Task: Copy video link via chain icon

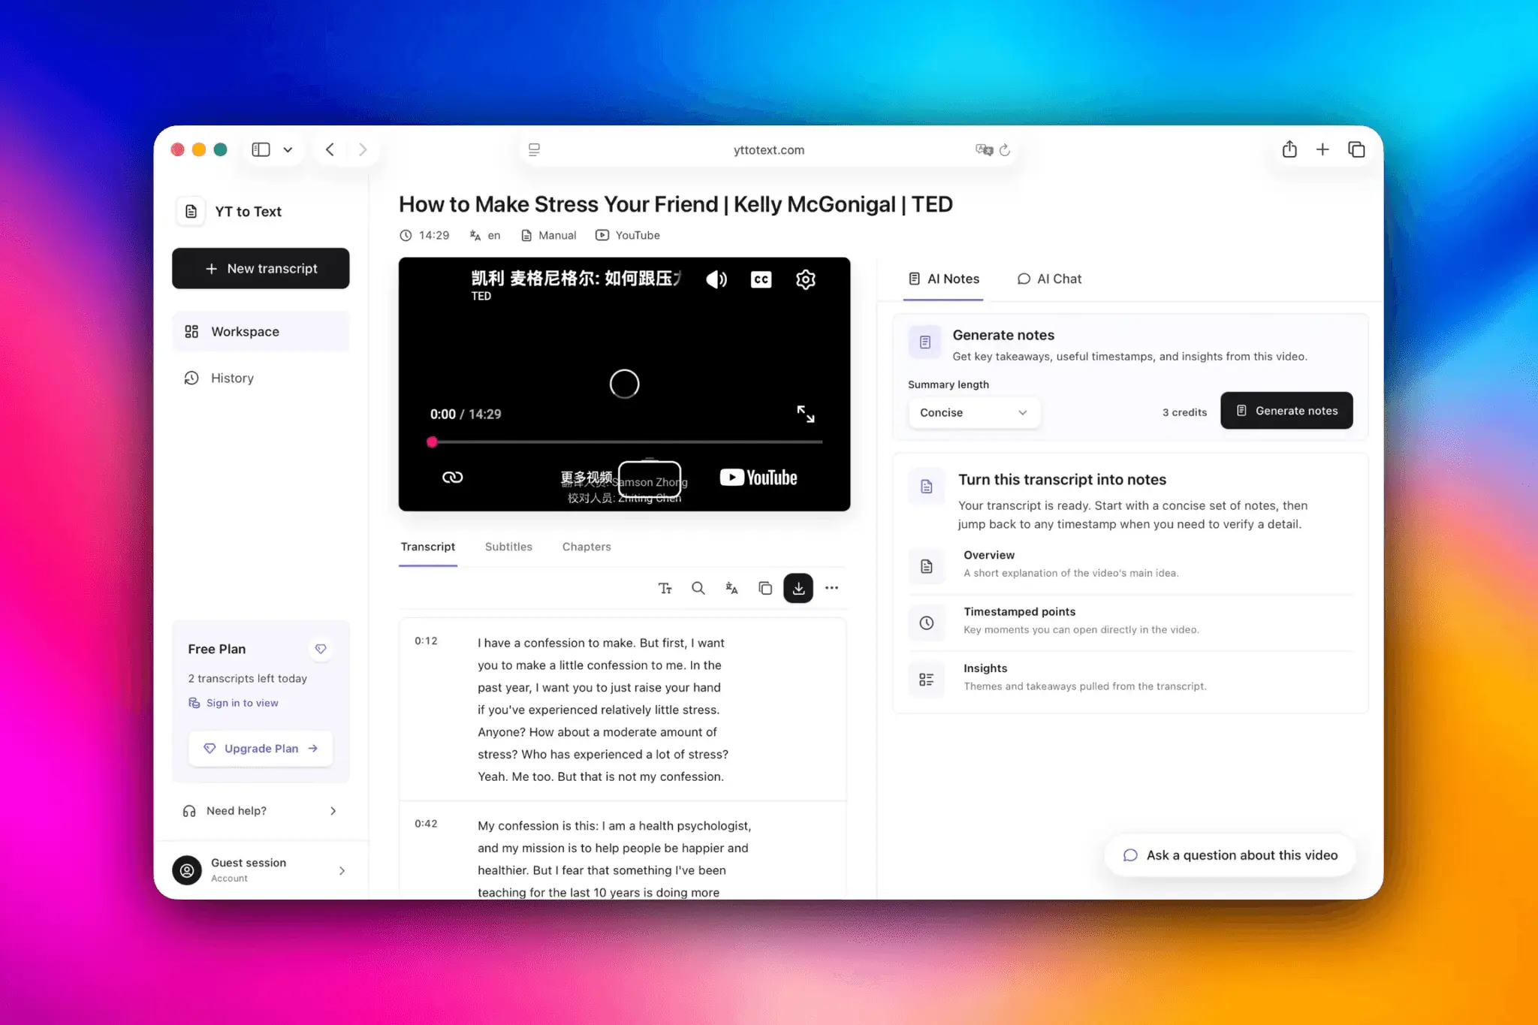Action: click(452, 478)
